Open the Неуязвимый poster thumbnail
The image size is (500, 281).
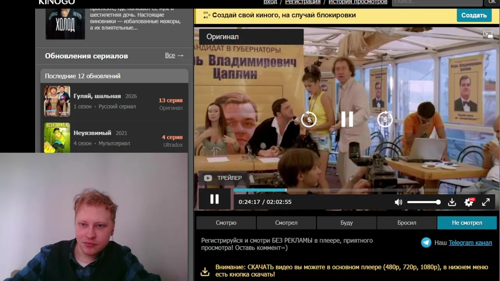pyautogui.click(x=57, y=138)
